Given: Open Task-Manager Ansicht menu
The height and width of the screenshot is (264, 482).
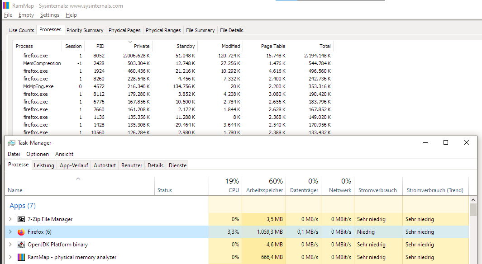Looking at the screenshot, I should point(64,154).
